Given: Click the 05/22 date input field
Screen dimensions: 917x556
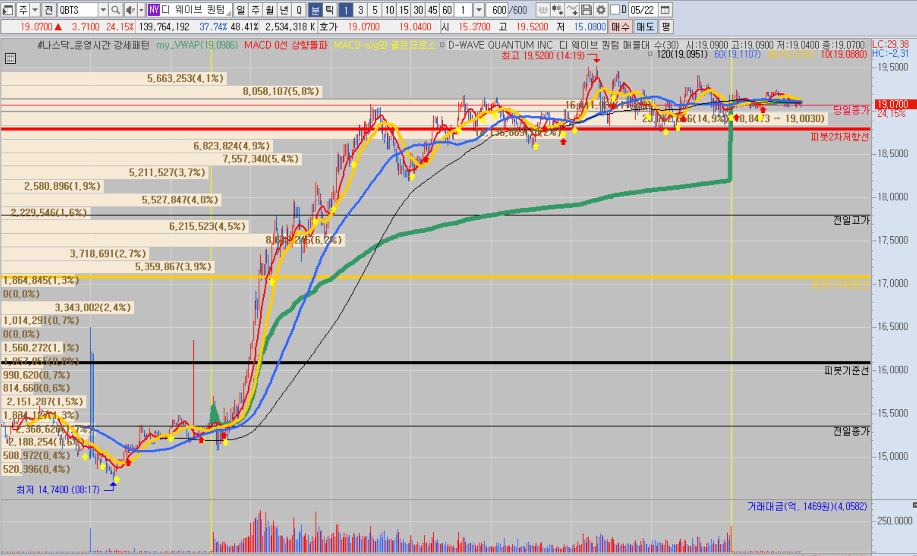Looking at the screenshot, I should pos(642,10).
